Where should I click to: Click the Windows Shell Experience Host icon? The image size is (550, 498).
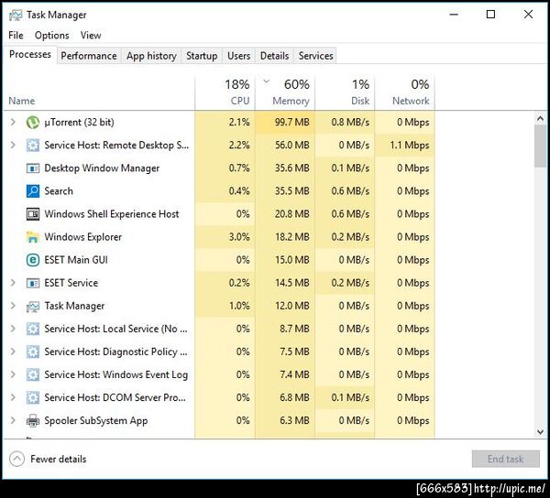point(33,214)
